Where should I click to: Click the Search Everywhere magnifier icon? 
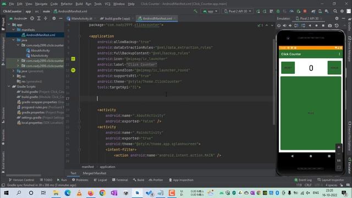coord(335,11)
